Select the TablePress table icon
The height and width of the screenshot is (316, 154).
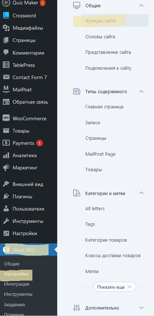coord(6,65)
